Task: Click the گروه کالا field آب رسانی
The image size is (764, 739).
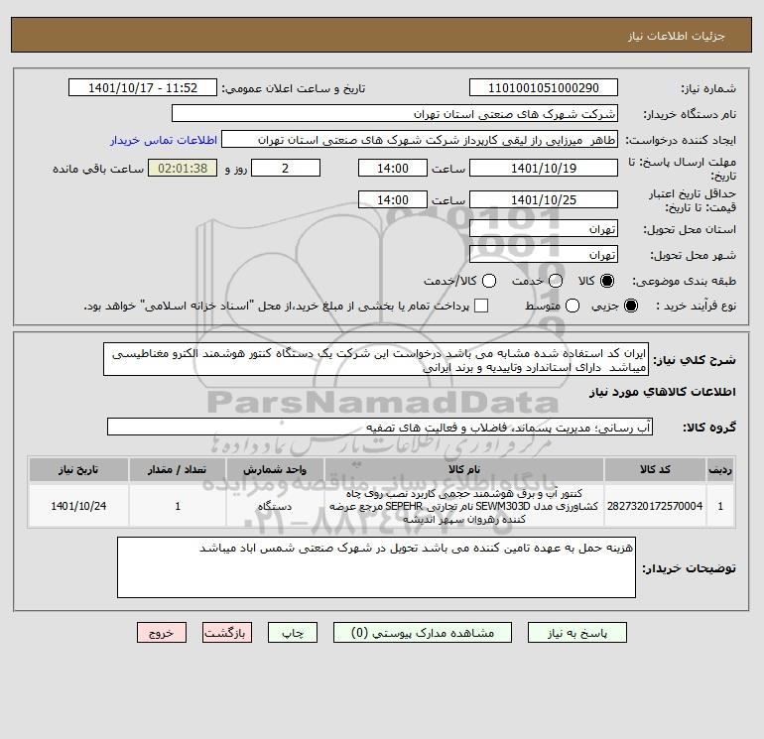Action: [380, 427]
